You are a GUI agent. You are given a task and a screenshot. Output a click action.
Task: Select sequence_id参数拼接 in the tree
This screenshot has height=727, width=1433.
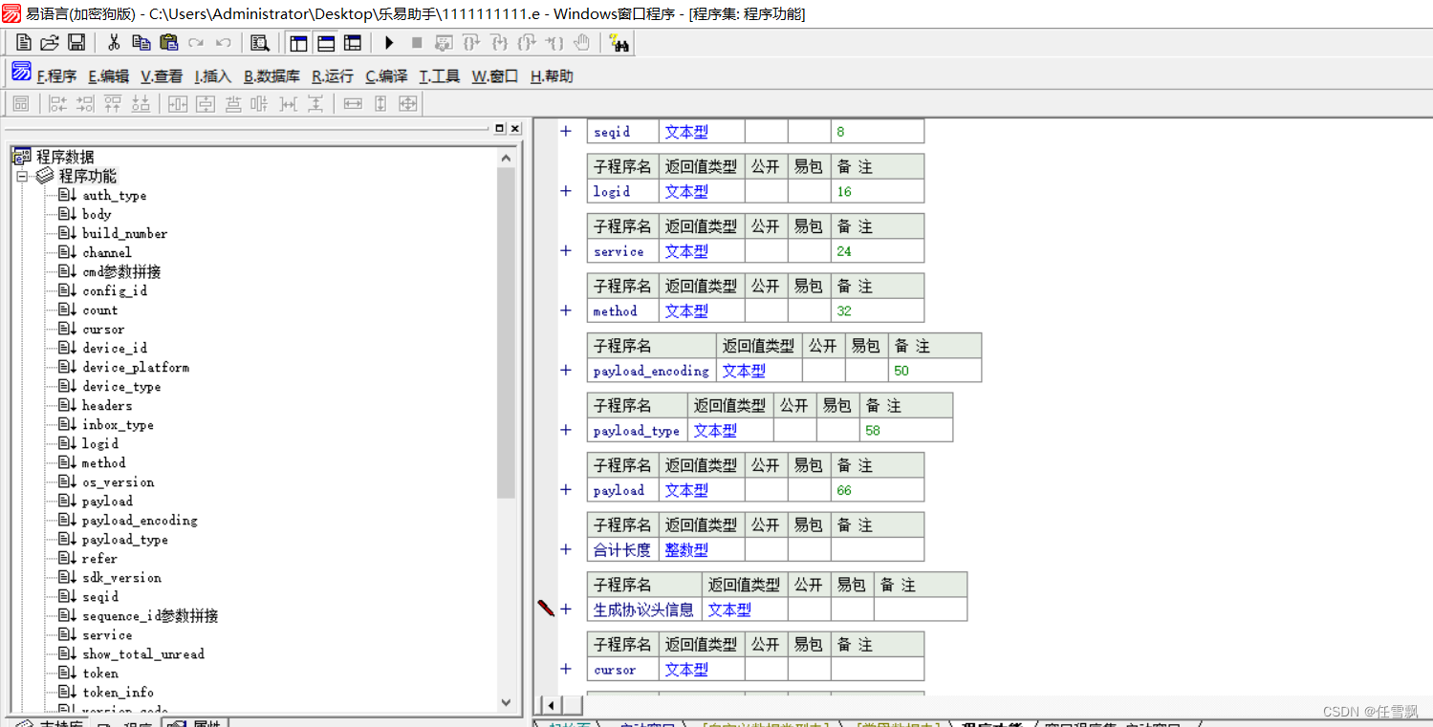pos(150,616)
